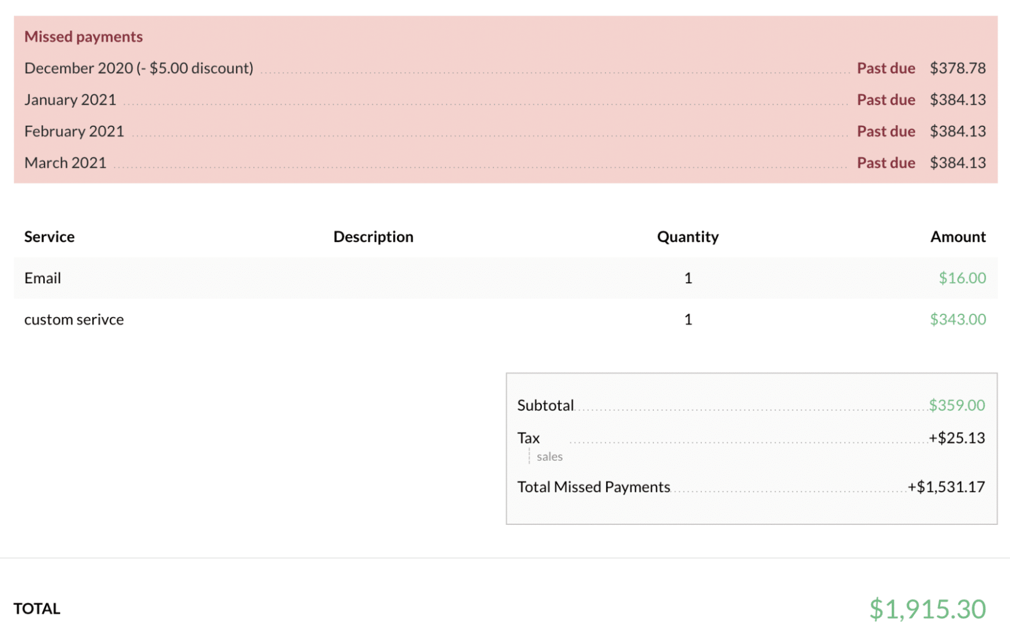1010x635 pixels.
Task: Select the Email service row name
Action: [42, 278]
